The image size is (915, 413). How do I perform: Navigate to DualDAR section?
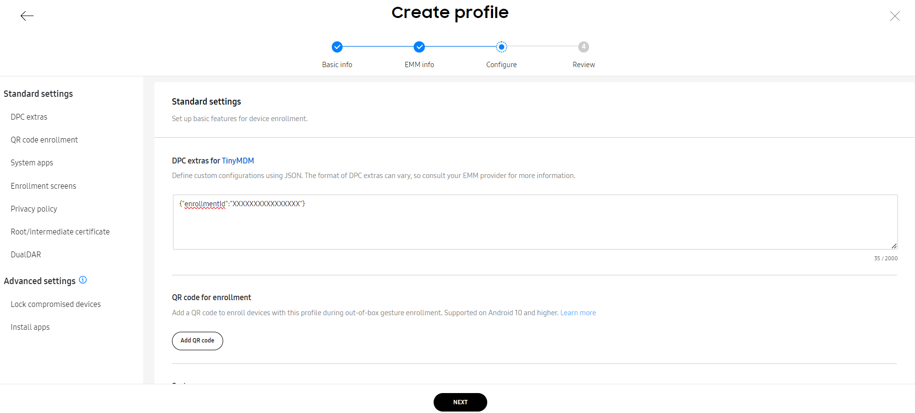(x=26, y=254)
